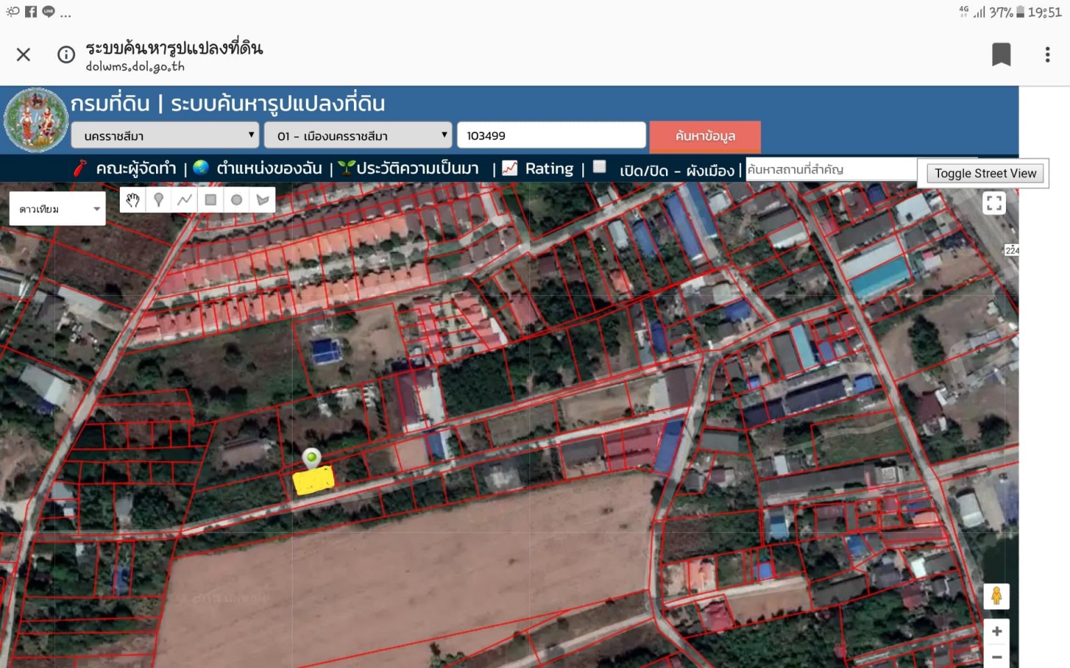Click the Department of Lands emblem
Viewport: 1070px width, 668px height.
click(x=36, y=120)
